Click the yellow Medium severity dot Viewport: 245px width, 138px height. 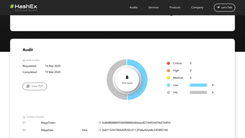tap(168, 78)
